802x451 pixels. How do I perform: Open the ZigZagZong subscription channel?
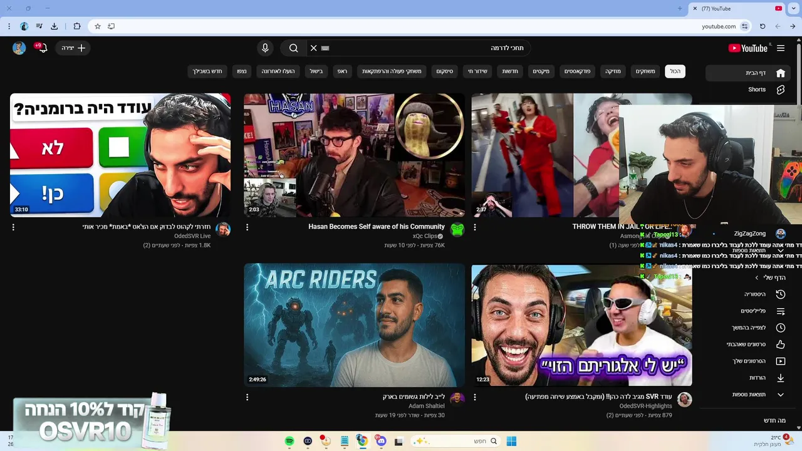pyautogui.click(x=749, y=234)
